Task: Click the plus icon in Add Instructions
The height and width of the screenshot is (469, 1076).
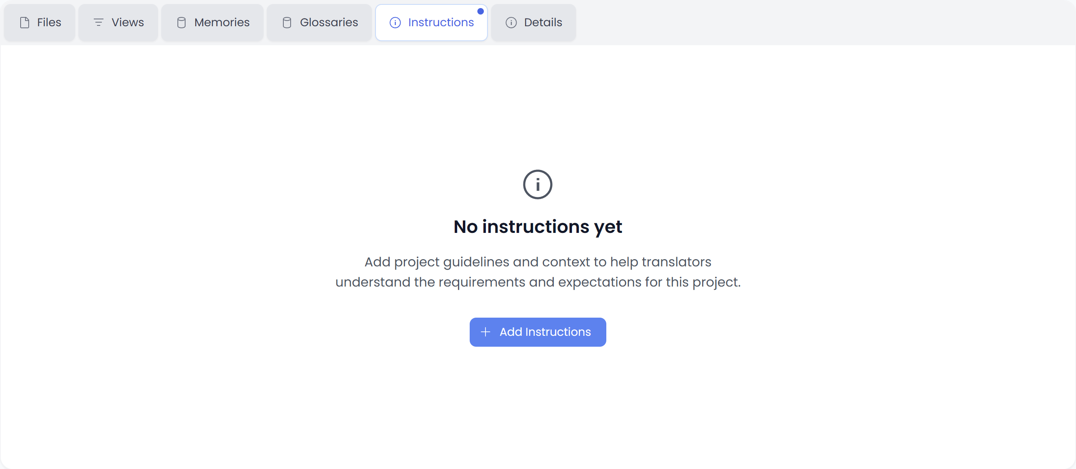Action: click(x=485, y=332)
